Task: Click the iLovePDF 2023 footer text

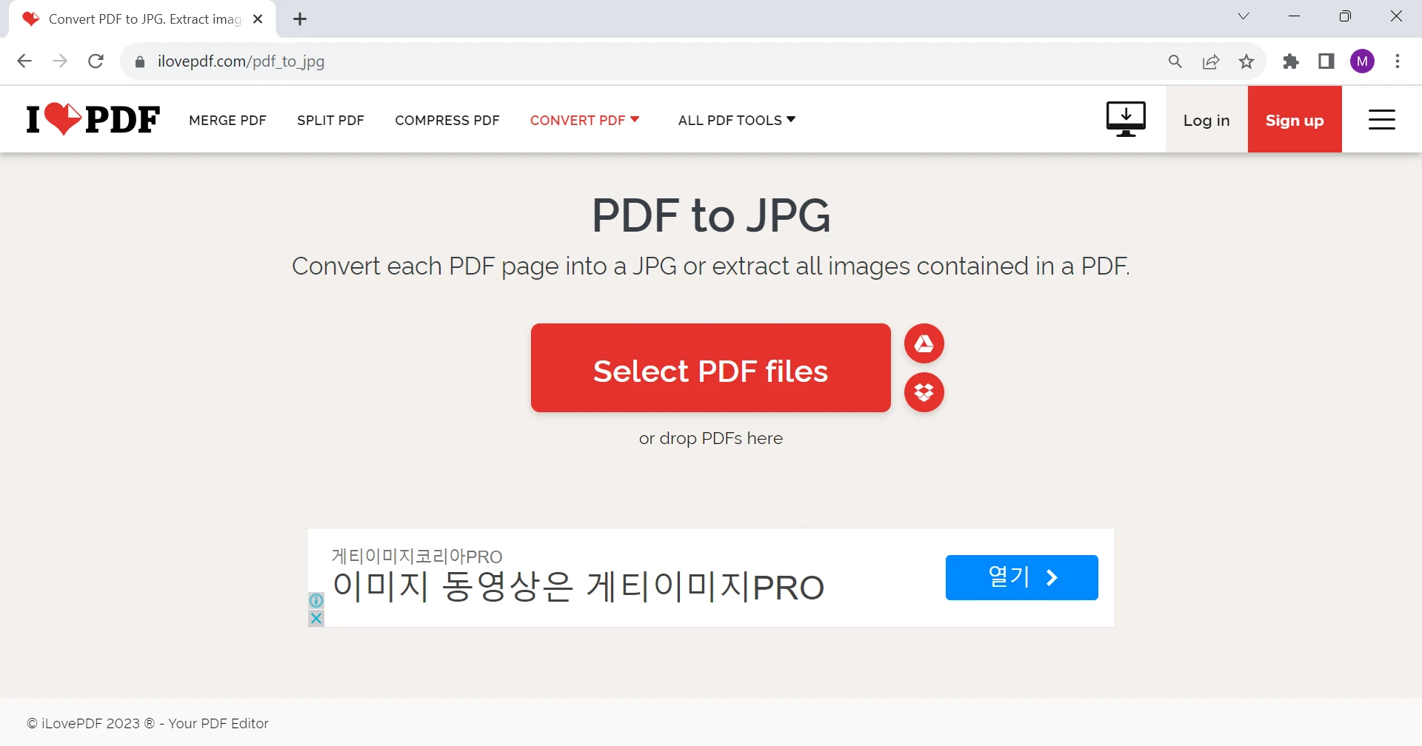Action: (147, 723)
